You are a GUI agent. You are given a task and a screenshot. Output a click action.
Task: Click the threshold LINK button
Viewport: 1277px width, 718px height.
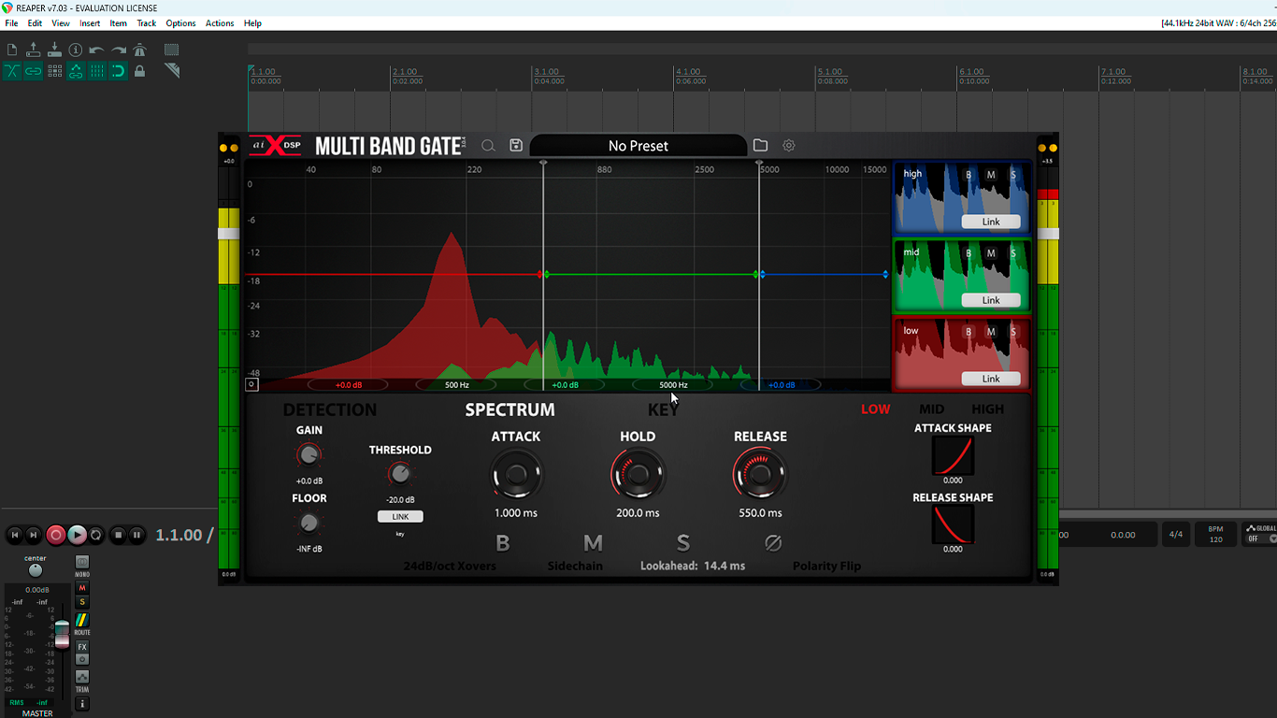pyautogui.click(x=400, y=516)
